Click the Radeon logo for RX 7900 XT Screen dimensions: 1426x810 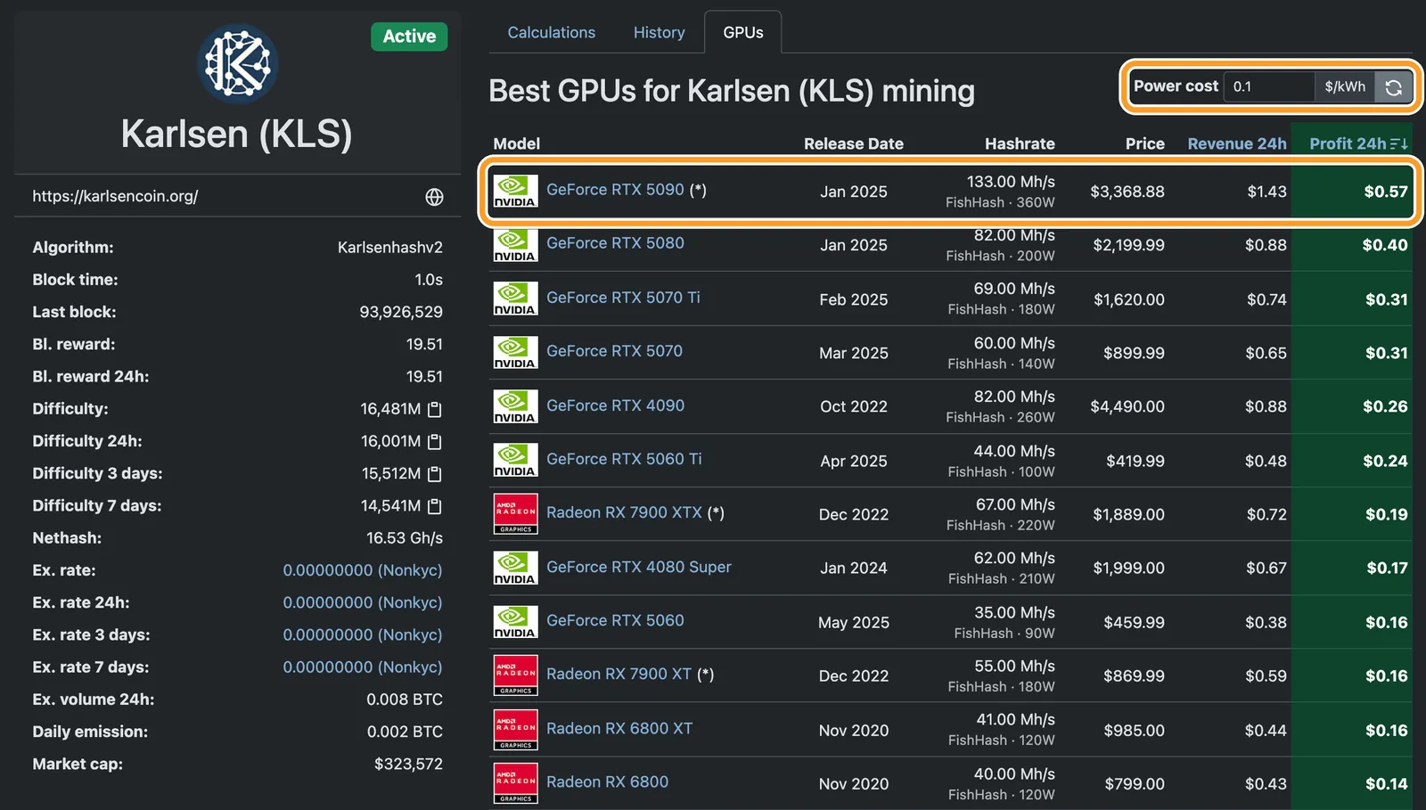click(x=515, y=675)
